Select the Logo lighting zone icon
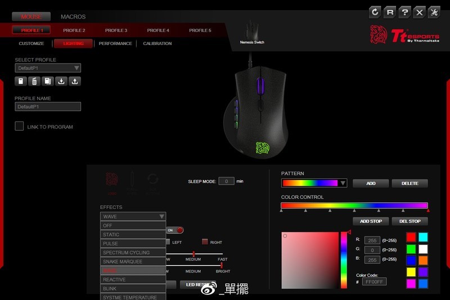450x300 pixels. (112, 182)
